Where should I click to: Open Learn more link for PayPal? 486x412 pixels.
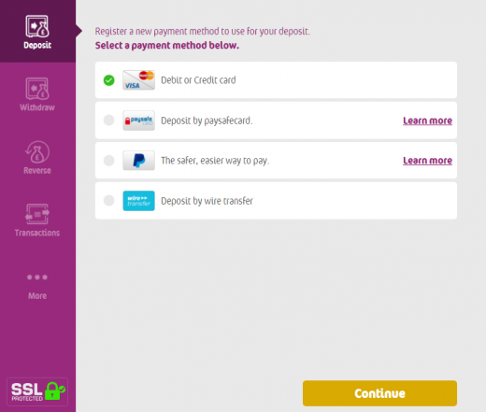[x=427, y=161]
